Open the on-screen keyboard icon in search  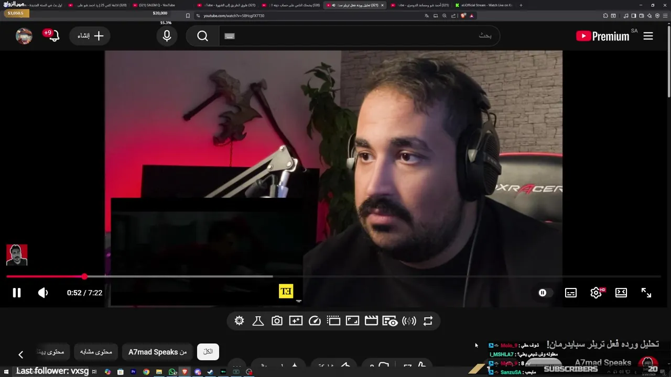click(230, 36)
